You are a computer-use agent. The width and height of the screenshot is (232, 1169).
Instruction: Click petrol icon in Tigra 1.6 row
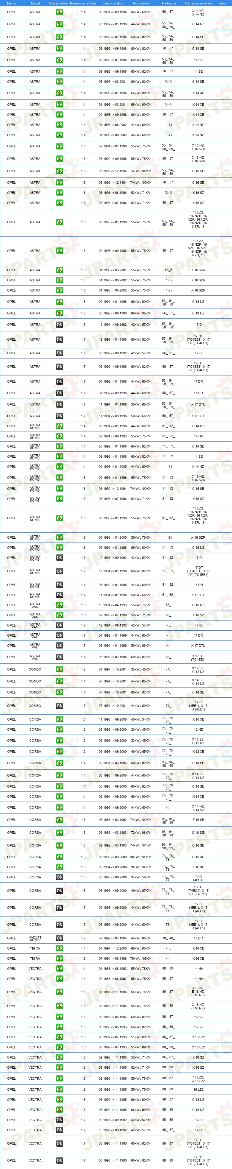tap(59, 958)
